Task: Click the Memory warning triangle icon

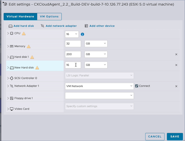Action: (x=29, y=46)
